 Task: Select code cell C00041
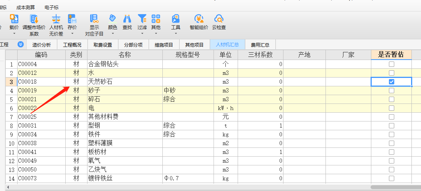[x=41, y=152]
